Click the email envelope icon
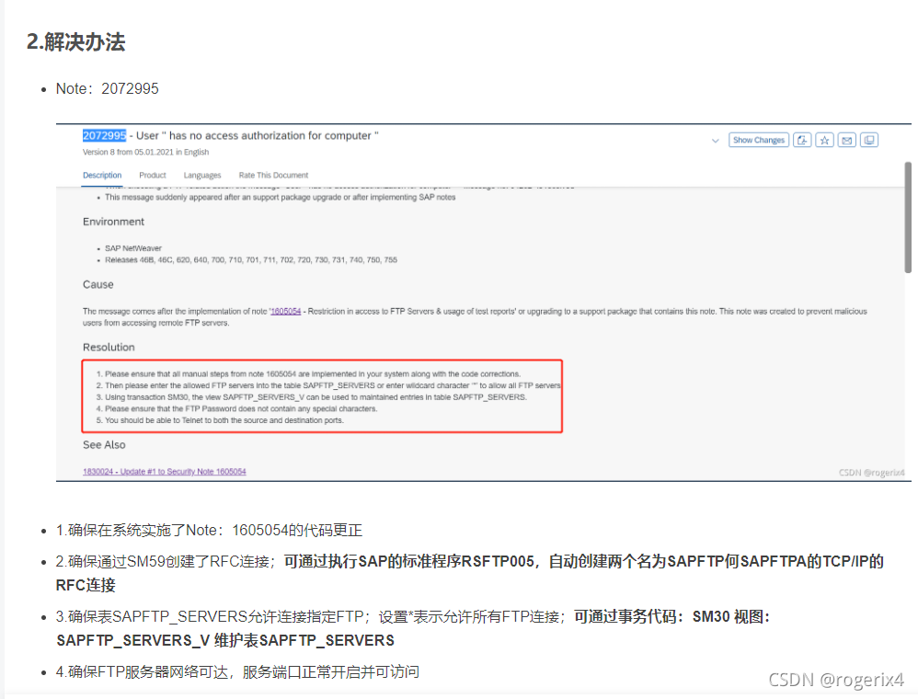This screenshot has width=918, height=699. [846, 140]
